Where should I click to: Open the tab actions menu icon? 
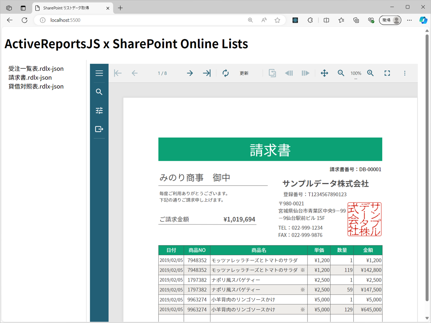click(x=23, y=8)
